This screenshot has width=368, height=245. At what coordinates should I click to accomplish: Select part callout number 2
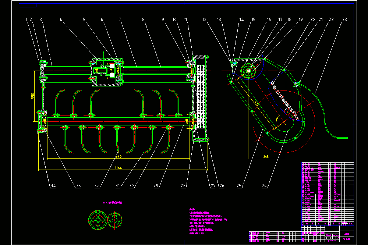coord(31,20)
